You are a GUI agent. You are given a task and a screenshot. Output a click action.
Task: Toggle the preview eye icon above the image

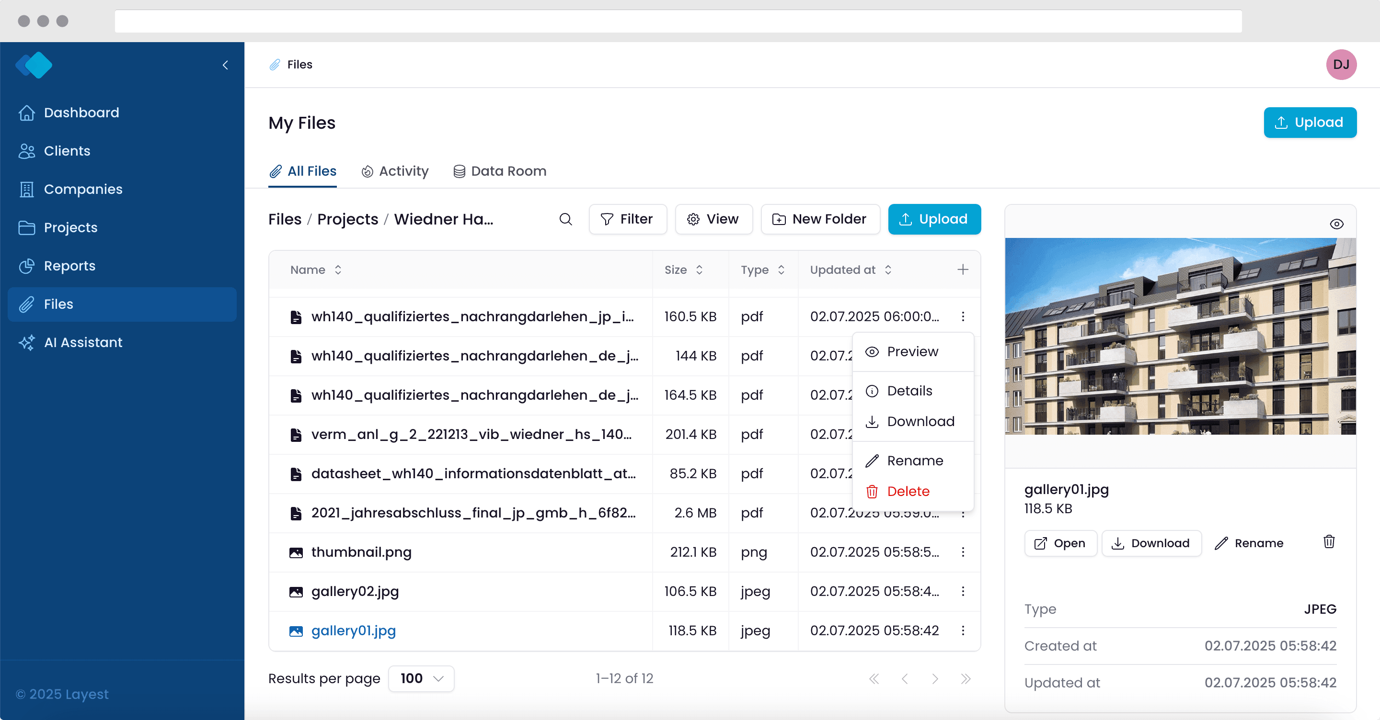click(1336, 224)
